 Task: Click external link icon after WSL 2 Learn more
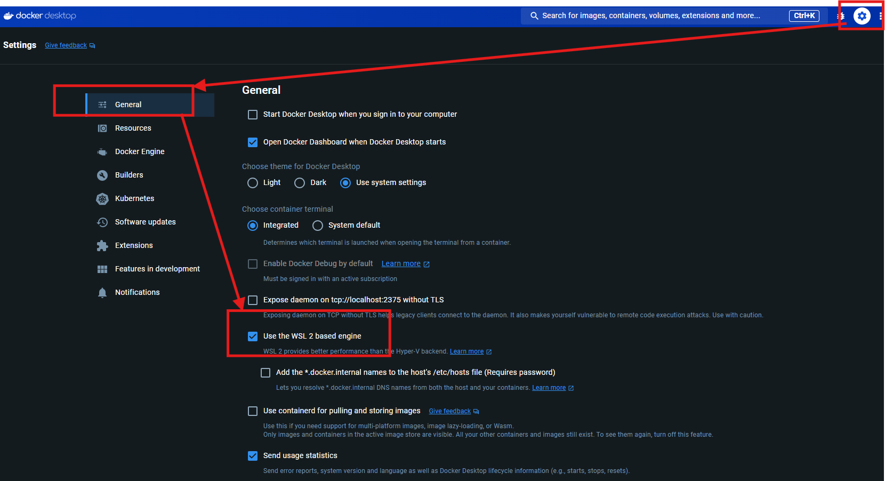[x=489, y=352]
